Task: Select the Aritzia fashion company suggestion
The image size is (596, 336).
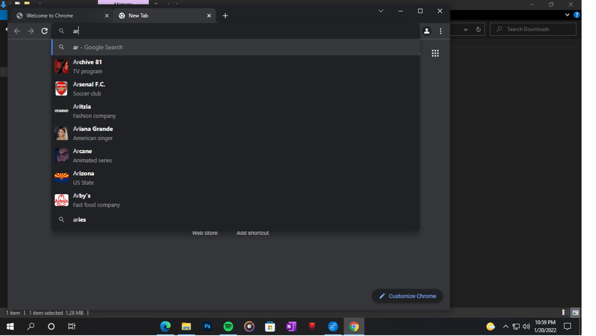Action: [236, 111]
